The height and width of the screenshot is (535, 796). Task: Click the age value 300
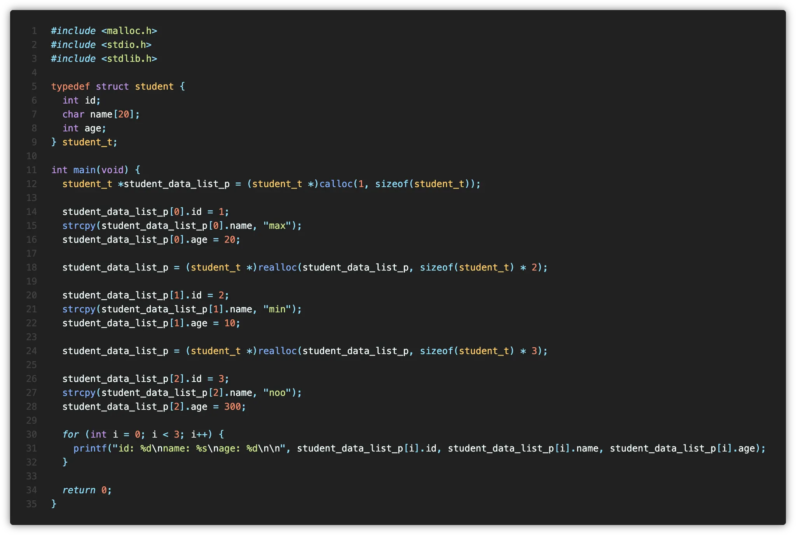pos(232,407)
